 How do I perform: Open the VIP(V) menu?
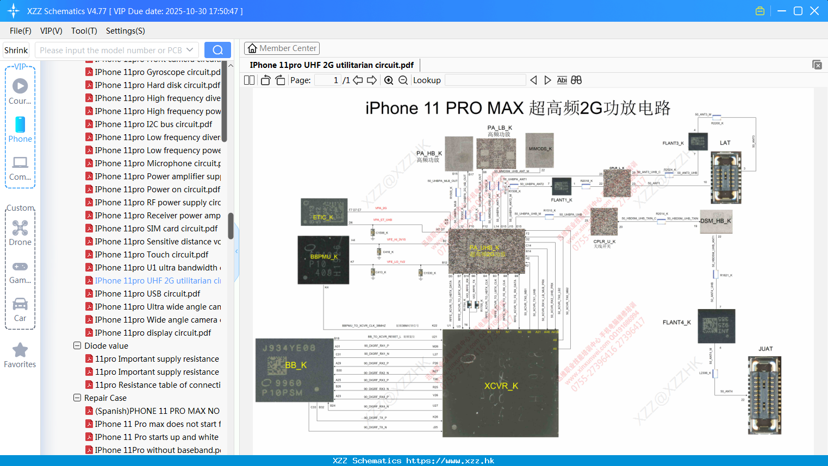51,31
